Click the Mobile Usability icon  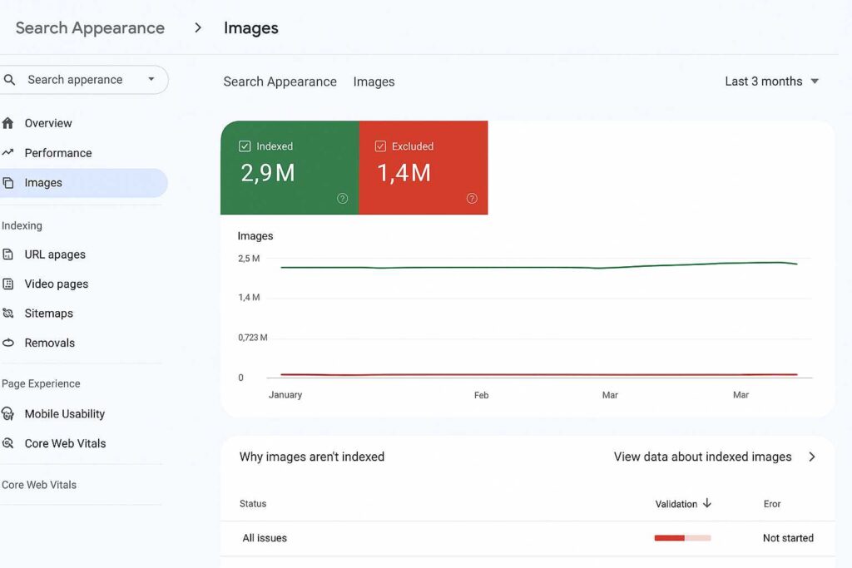8,414
